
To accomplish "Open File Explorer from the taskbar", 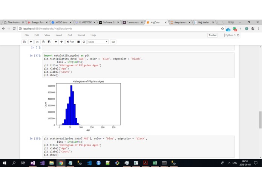I will click(x=52, y=163).
